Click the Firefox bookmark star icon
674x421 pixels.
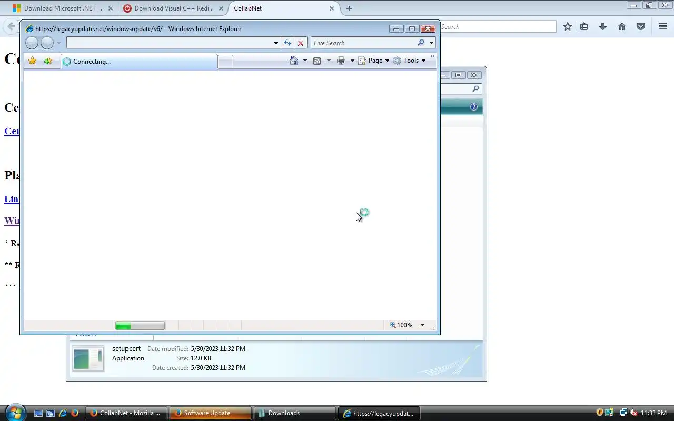click(568, 26)
